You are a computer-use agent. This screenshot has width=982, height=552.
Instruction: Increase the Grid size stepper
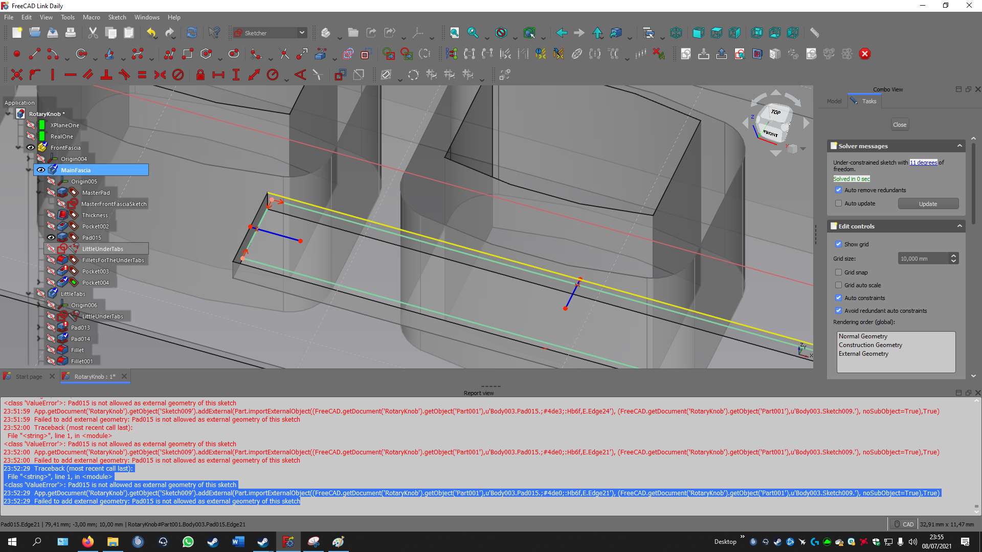coord(953,256)
